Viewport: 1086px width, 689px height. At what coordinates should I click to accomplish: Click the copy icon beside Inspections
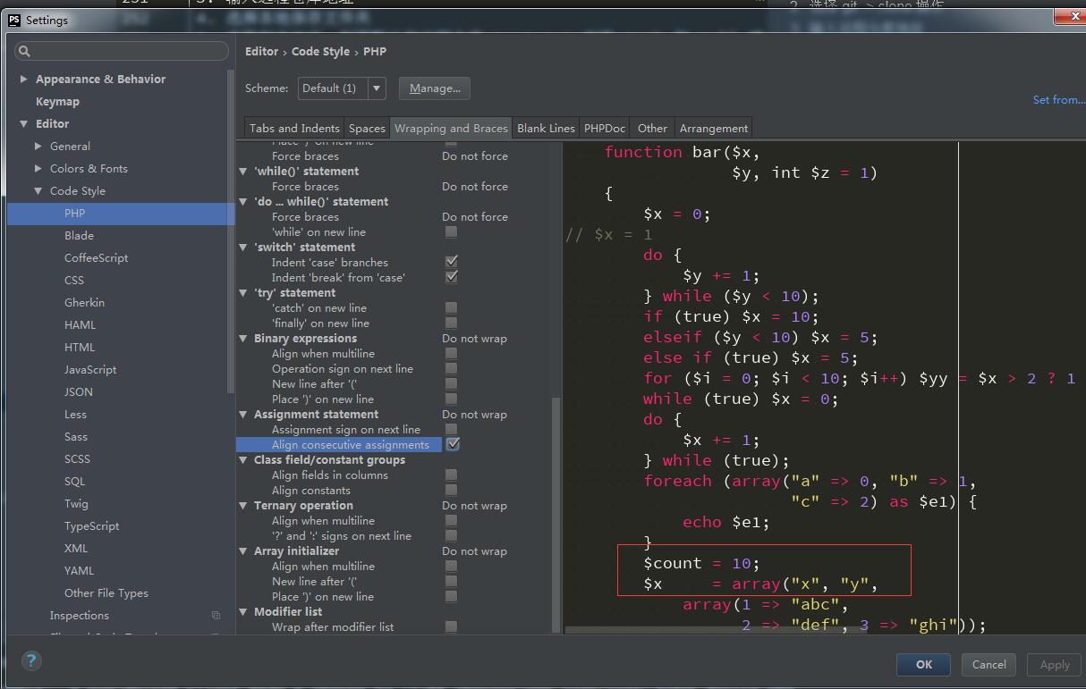(x=216, y=616)
